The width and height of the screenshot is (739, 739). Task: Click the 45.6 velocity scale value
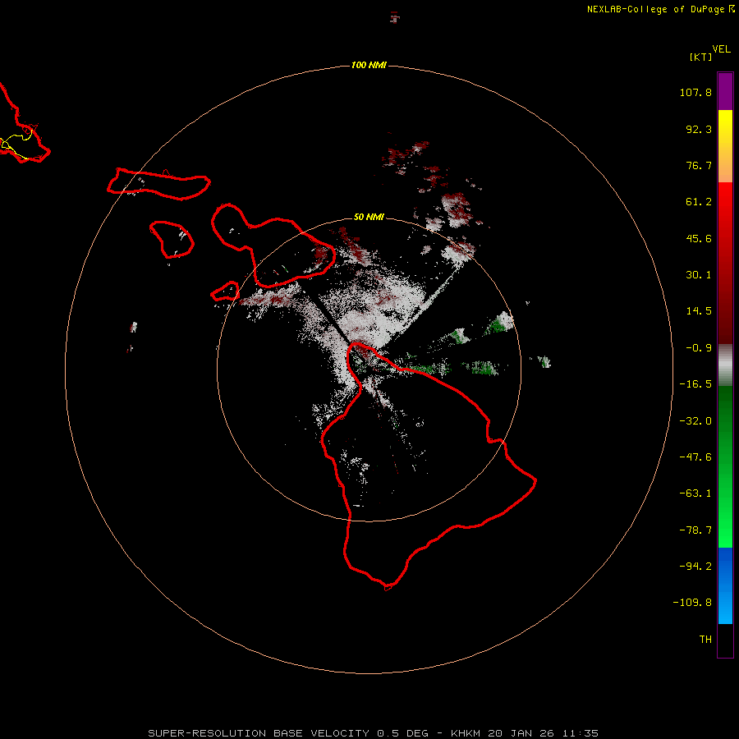699,238
